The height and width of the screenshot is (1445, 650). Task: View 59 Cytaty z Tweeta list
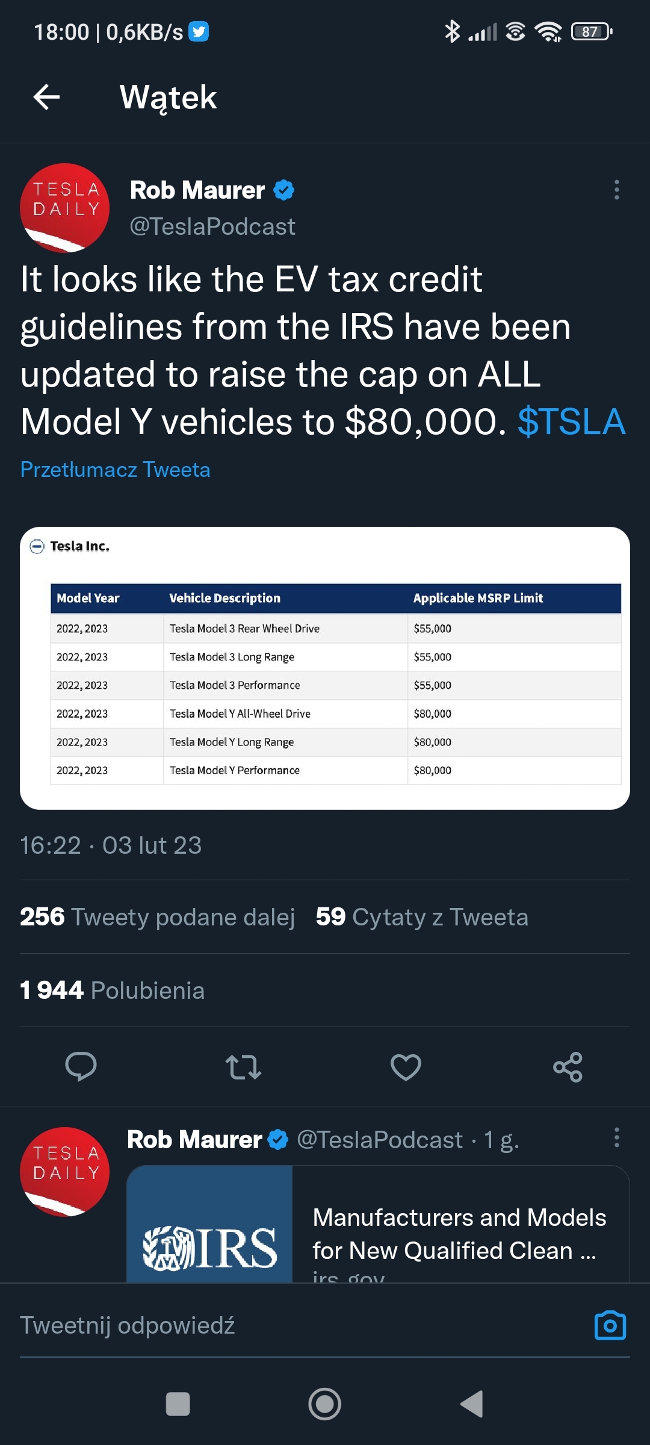tap(421, 917)
